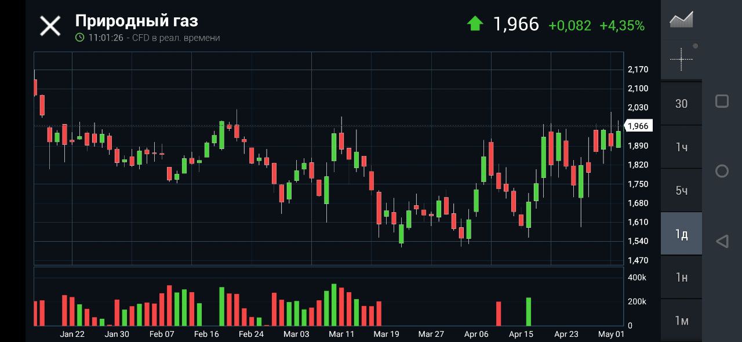Tap the 400k volume axis label
Screen dimensions: 742x342
pyautogui.click(x=638, y=278)
